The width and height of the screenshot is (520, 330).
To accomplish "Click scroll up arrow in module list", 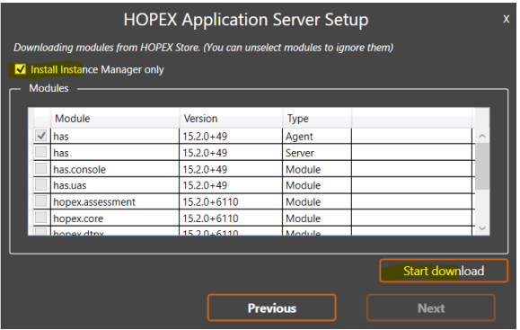I will tap(482, 136).
